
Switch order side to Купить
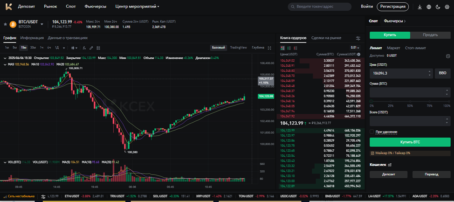pyautogui.click(x=390, y=35)
